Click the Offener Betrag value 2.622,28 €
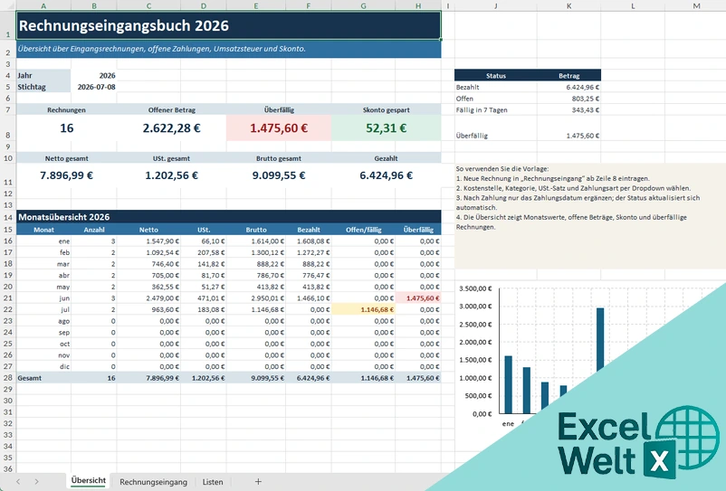 click(172, 128)
